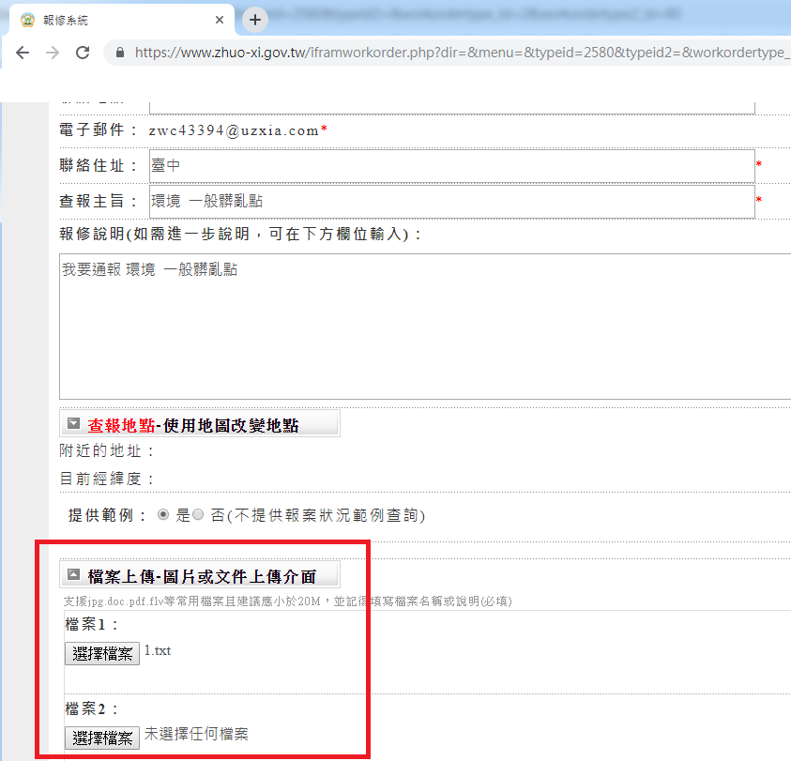Click the favicon on the 報修系統 tab
This screenshot has width=791, height=761.
point(28,21)
